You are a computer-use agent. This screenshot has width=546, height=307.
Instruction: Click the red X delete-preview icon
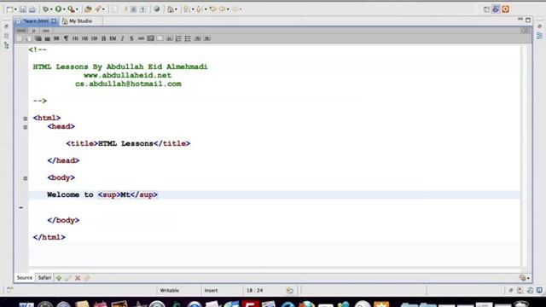click(x=78, y=278)
